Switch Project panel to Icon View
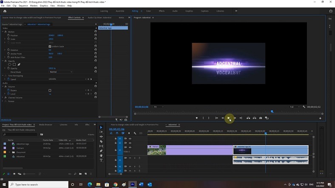335x188 pixels. click(x=14, y=174)
